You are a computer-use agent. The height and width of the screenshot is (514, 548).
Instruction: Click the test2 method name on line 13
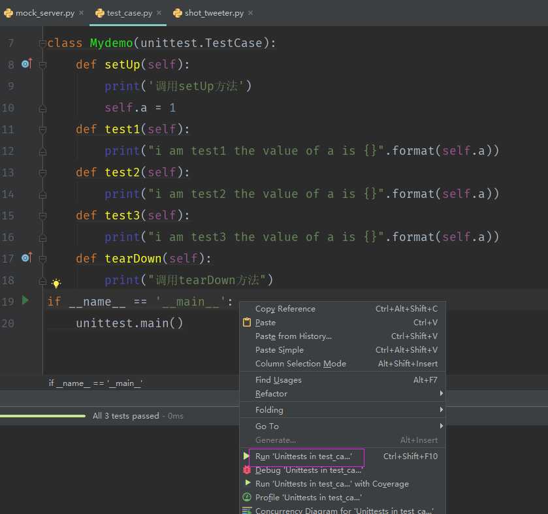[x=122, y=172]
